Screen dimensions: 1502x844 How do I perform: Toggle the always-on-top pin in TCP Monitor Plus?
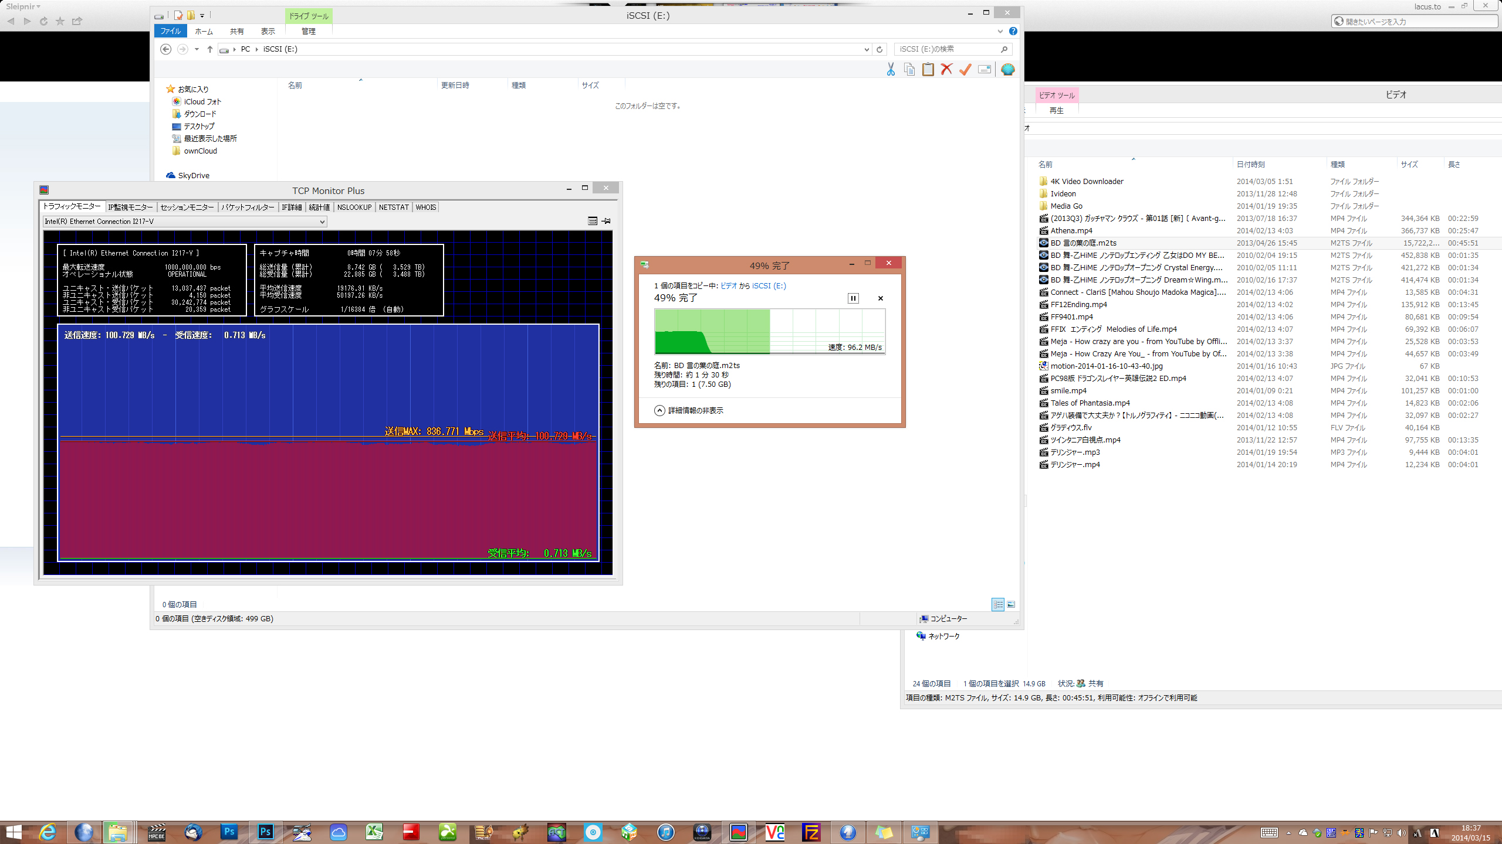(x=607, y=221)
